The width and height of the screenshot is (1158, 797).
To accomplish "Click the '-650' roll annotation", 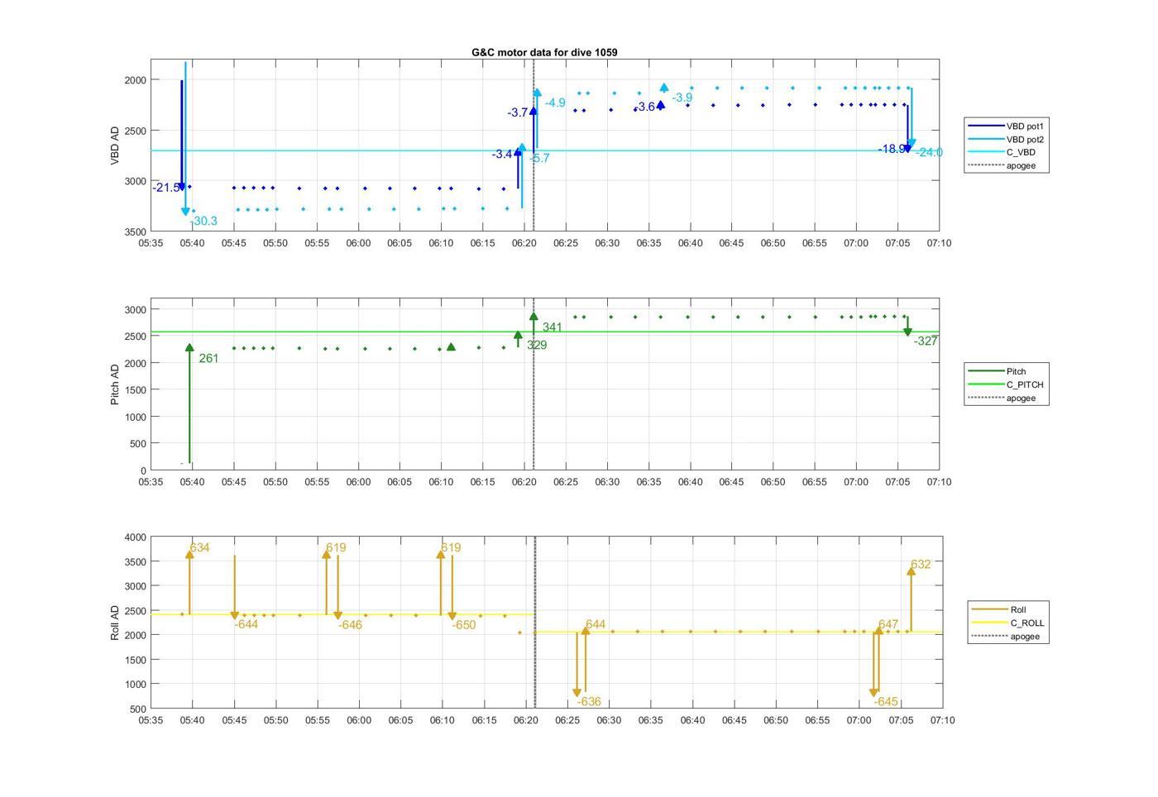I will point(464,625).
